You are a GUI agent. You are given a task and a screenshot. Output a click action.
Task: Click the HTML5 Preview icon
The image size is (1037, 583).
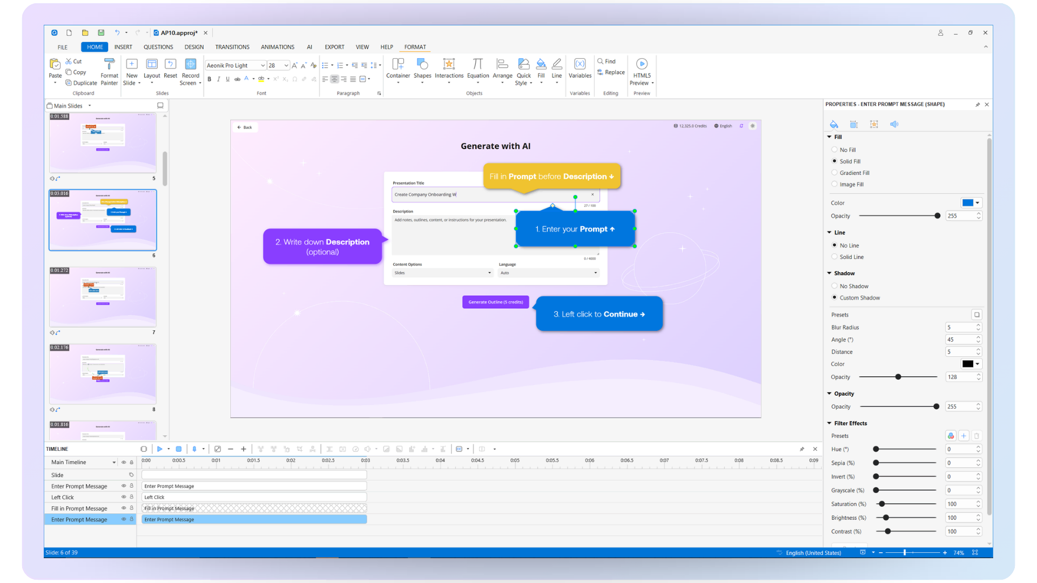tap(642, 64)
